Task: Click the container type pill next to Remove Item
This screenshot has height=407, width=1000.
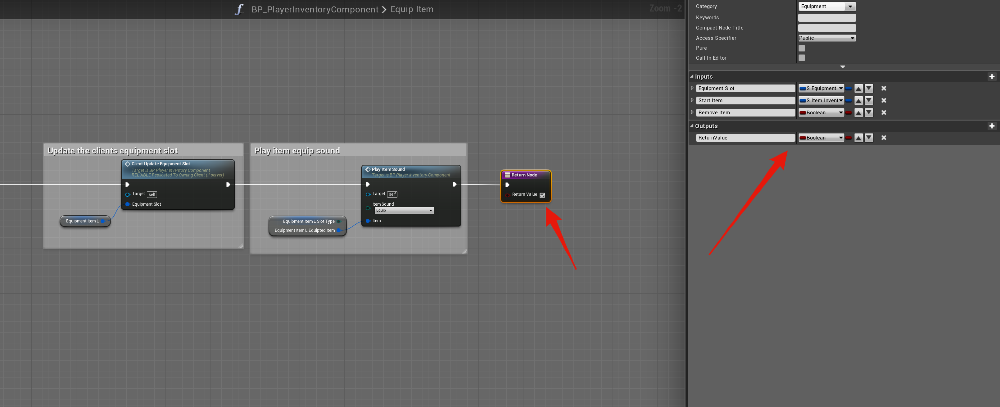Action: pyautogui.click(x=848, y=112)
